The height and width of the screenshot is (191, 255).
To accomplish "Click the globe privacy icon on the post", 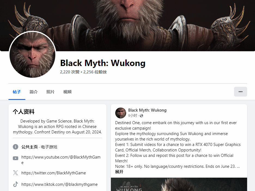I will click(141, 116).
